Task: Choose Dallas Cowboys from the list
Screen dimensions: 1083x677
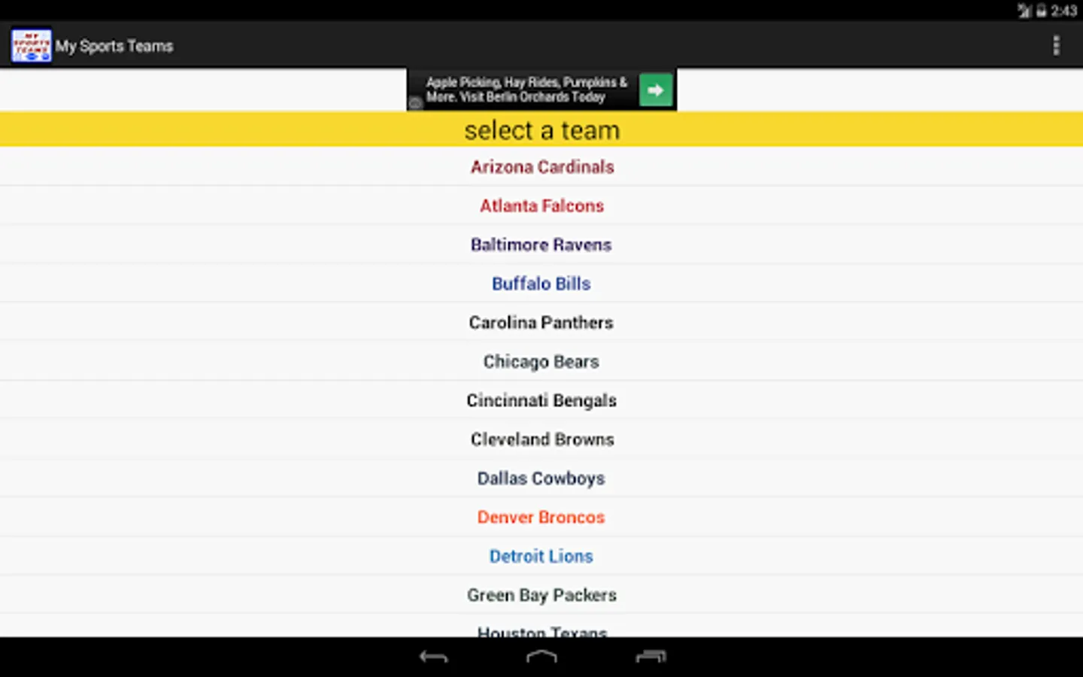Action: point(541,478)
